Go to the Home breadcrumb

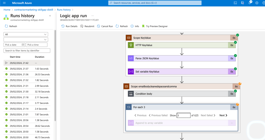click(7, 10)
